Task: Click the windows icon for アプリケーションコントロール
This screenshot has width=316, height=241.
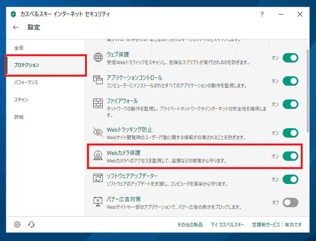Action: 98,80
